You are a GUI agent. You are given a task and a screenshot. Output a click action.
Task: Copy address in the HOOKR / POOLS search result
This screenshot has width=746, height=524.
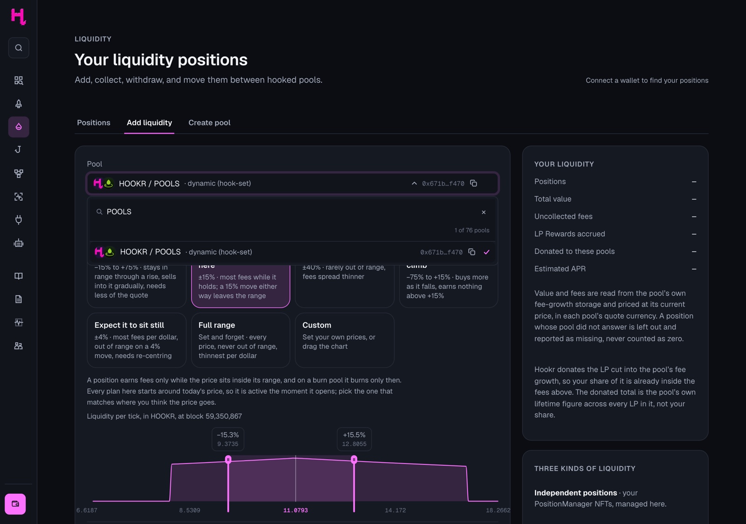pyautogui.click(x=472, y=252)
